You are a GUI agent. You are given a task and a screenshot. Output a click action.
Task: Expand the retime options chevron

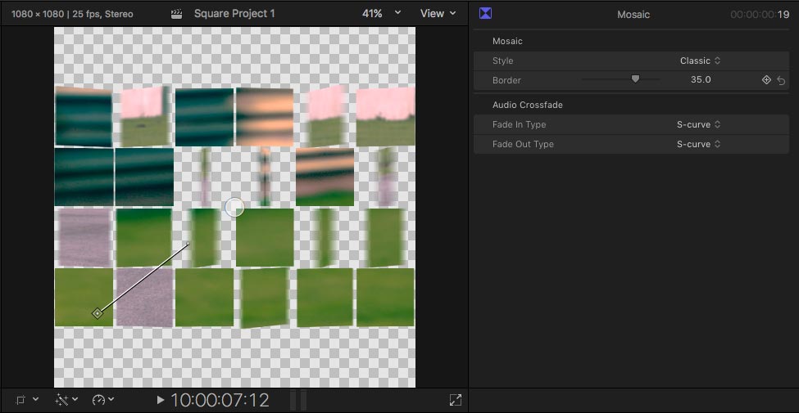[x=111, y=399]
